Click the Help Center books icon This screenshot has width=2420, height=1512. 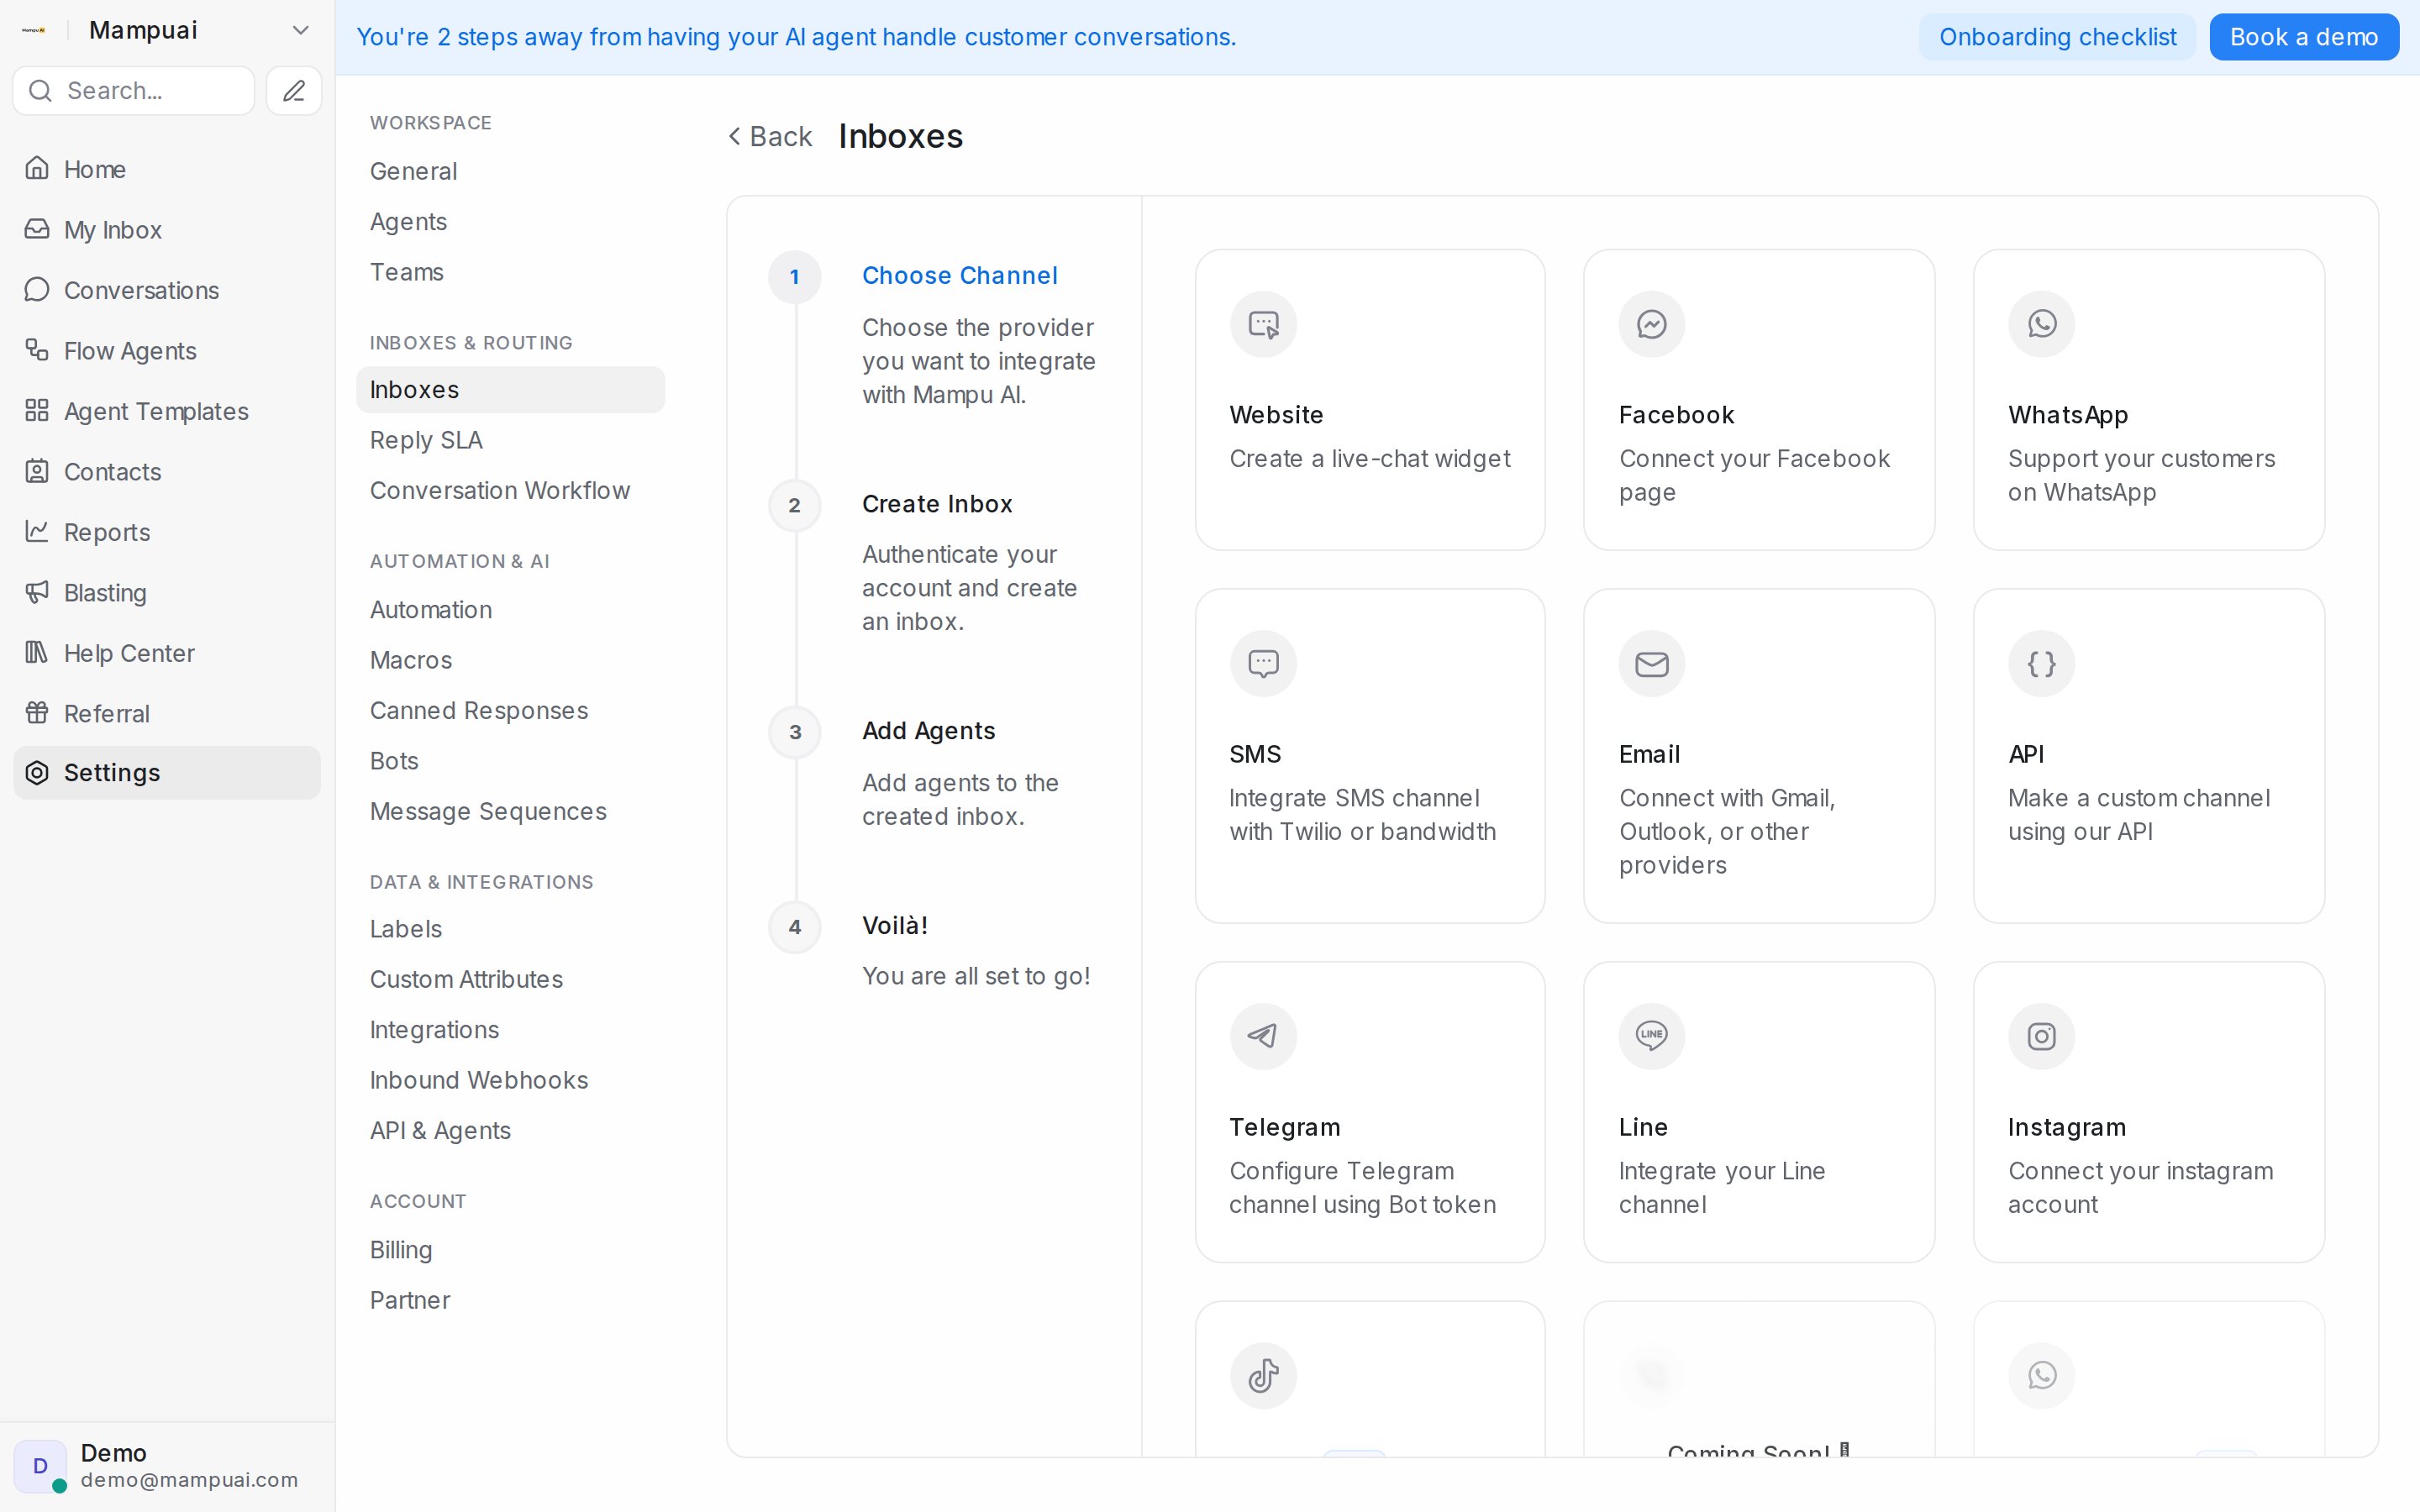coord(37,653)
